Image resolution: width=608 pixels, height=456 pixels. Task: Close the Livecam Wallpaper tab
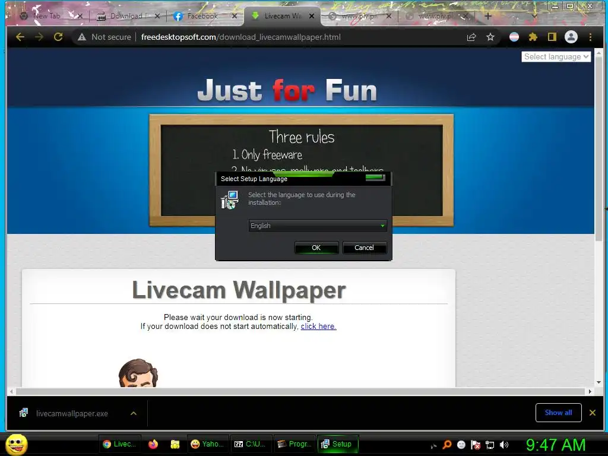(x=312, y=16)
